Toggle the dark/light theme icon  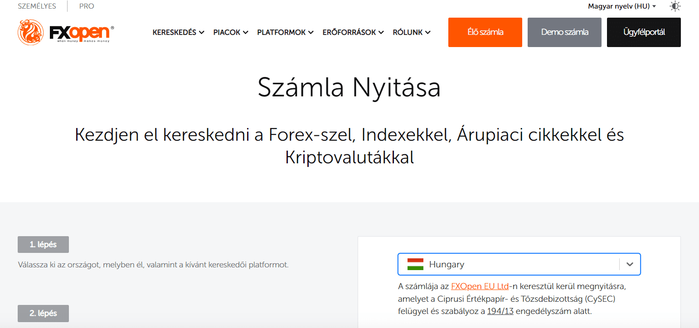point(675,6)
